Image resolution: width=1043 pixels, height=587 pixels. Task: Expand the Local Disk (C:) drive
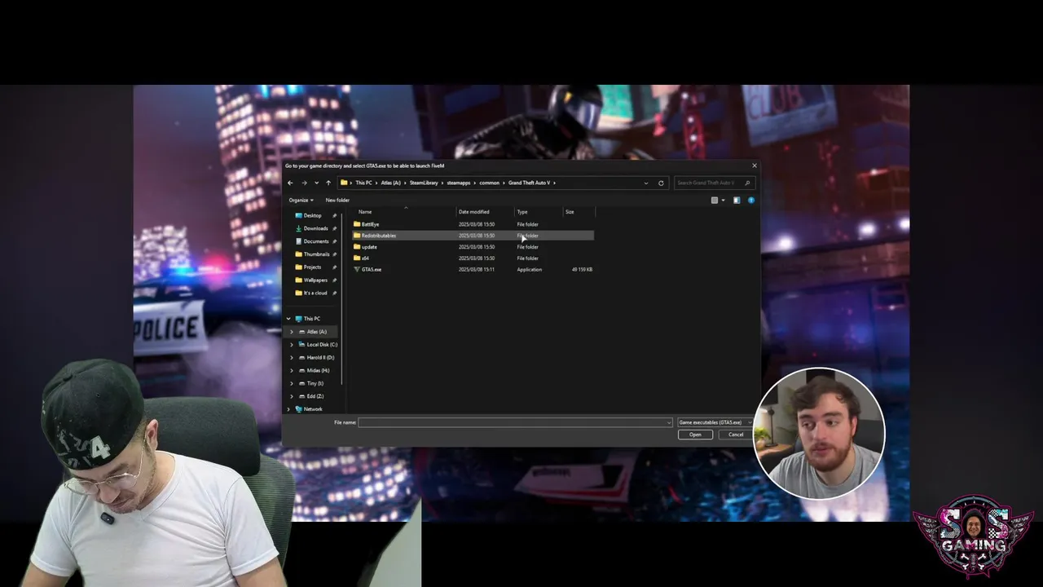click(292, 345)
